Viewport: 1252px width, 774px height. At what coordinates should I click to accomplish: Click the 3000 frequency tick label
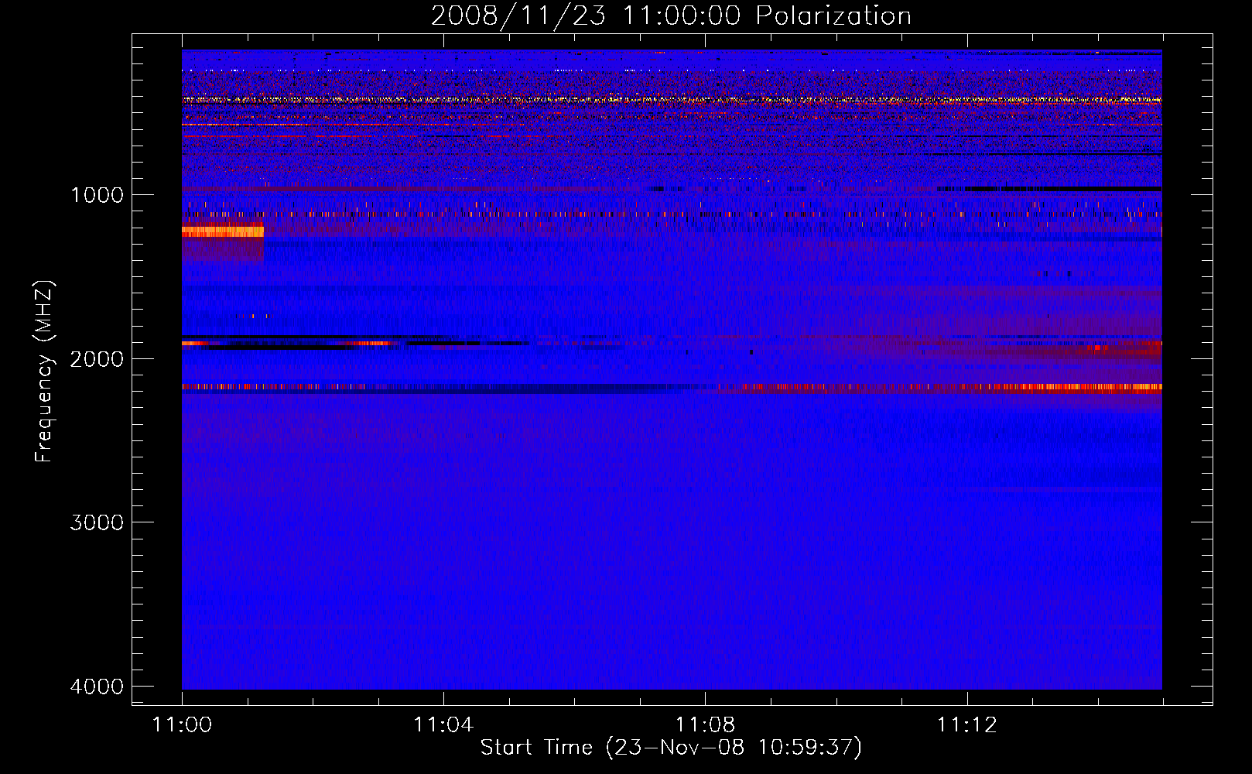97,522
